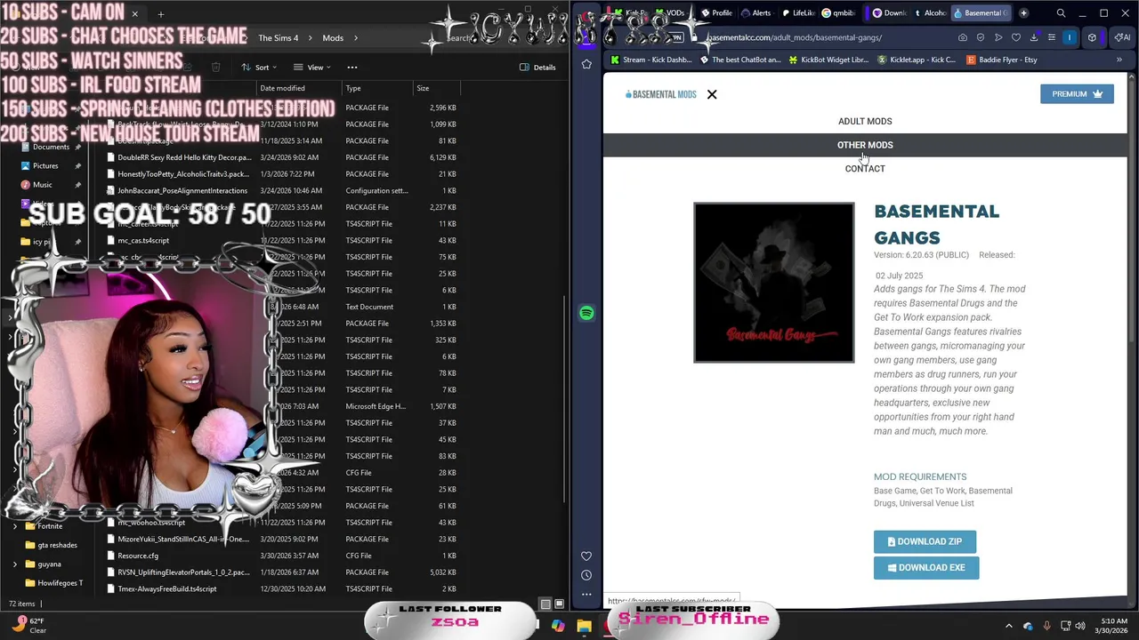This screenshot has width=1139, height=640.
Task: Click the DOWNLOAD ZIP button
Action: click(x=925, y=541)
